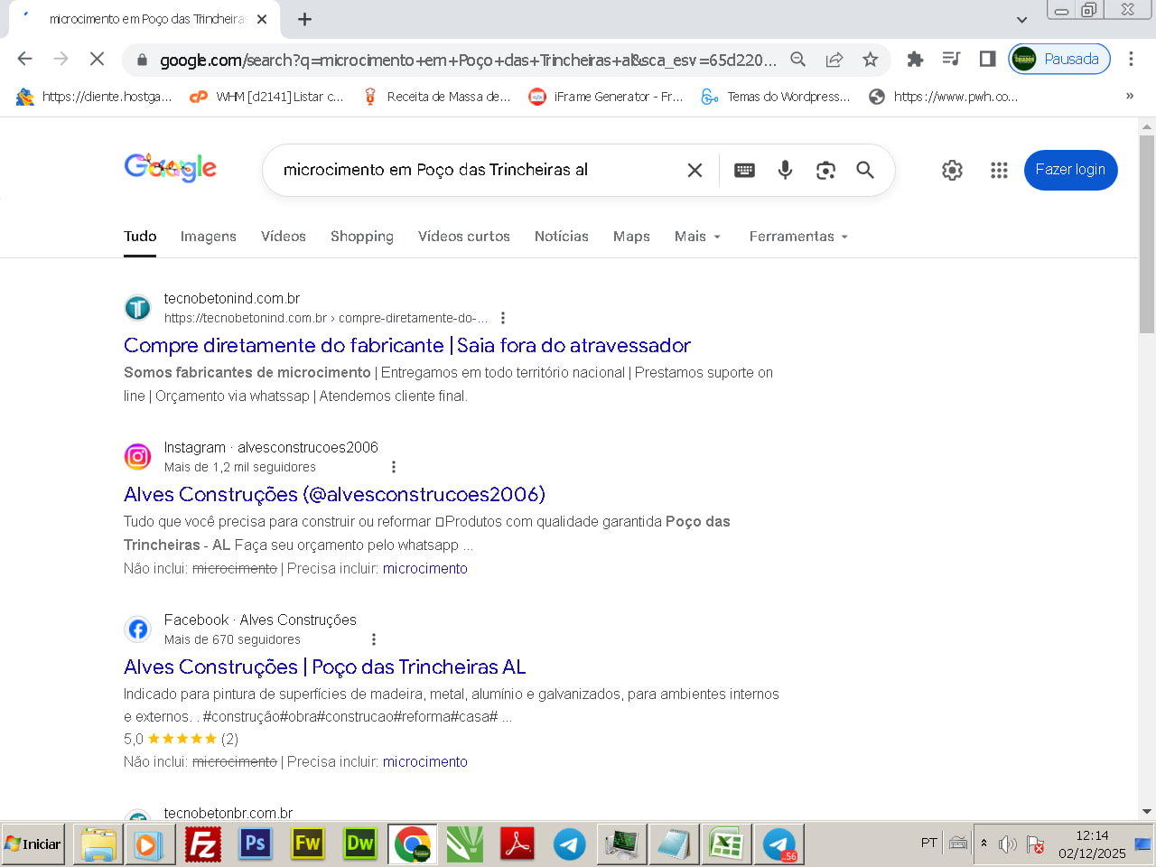Switch to the Imagens tab
Screen dimensions: 1156x867
208,237
